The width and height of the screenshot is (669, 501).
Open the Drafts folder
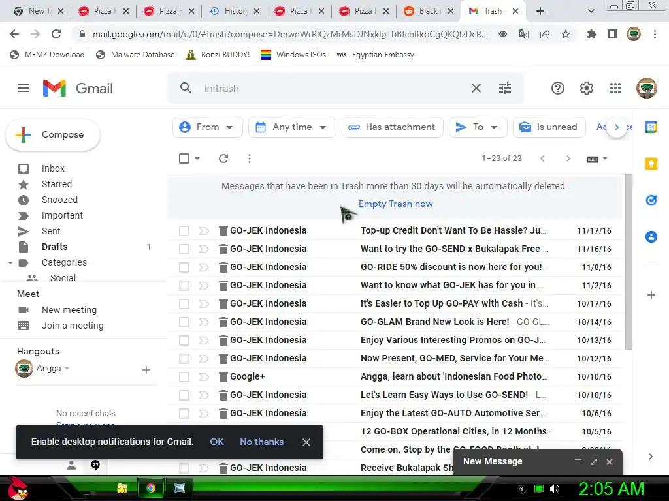point(55,247)
